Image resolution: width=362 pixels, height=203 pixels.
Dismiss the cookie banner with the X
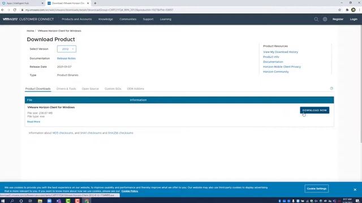(x=355, y=189)
